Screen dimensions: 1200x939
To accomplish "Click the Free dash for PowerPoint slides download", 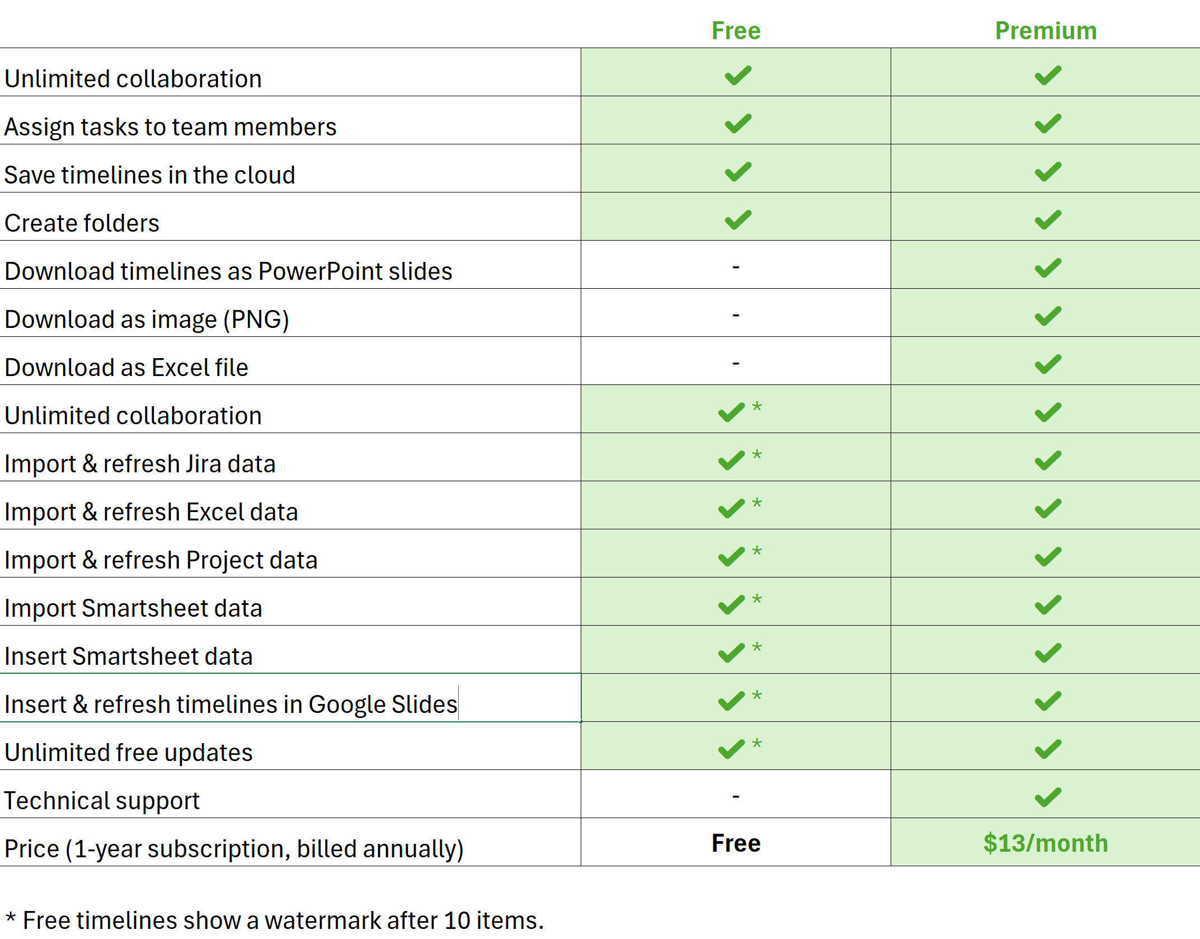I will (736, 267).
